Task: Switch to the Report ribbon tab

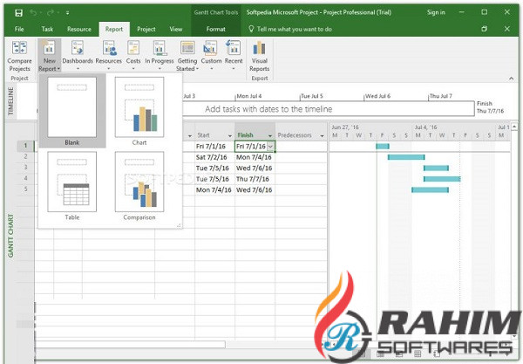Action: pos(114,30)
